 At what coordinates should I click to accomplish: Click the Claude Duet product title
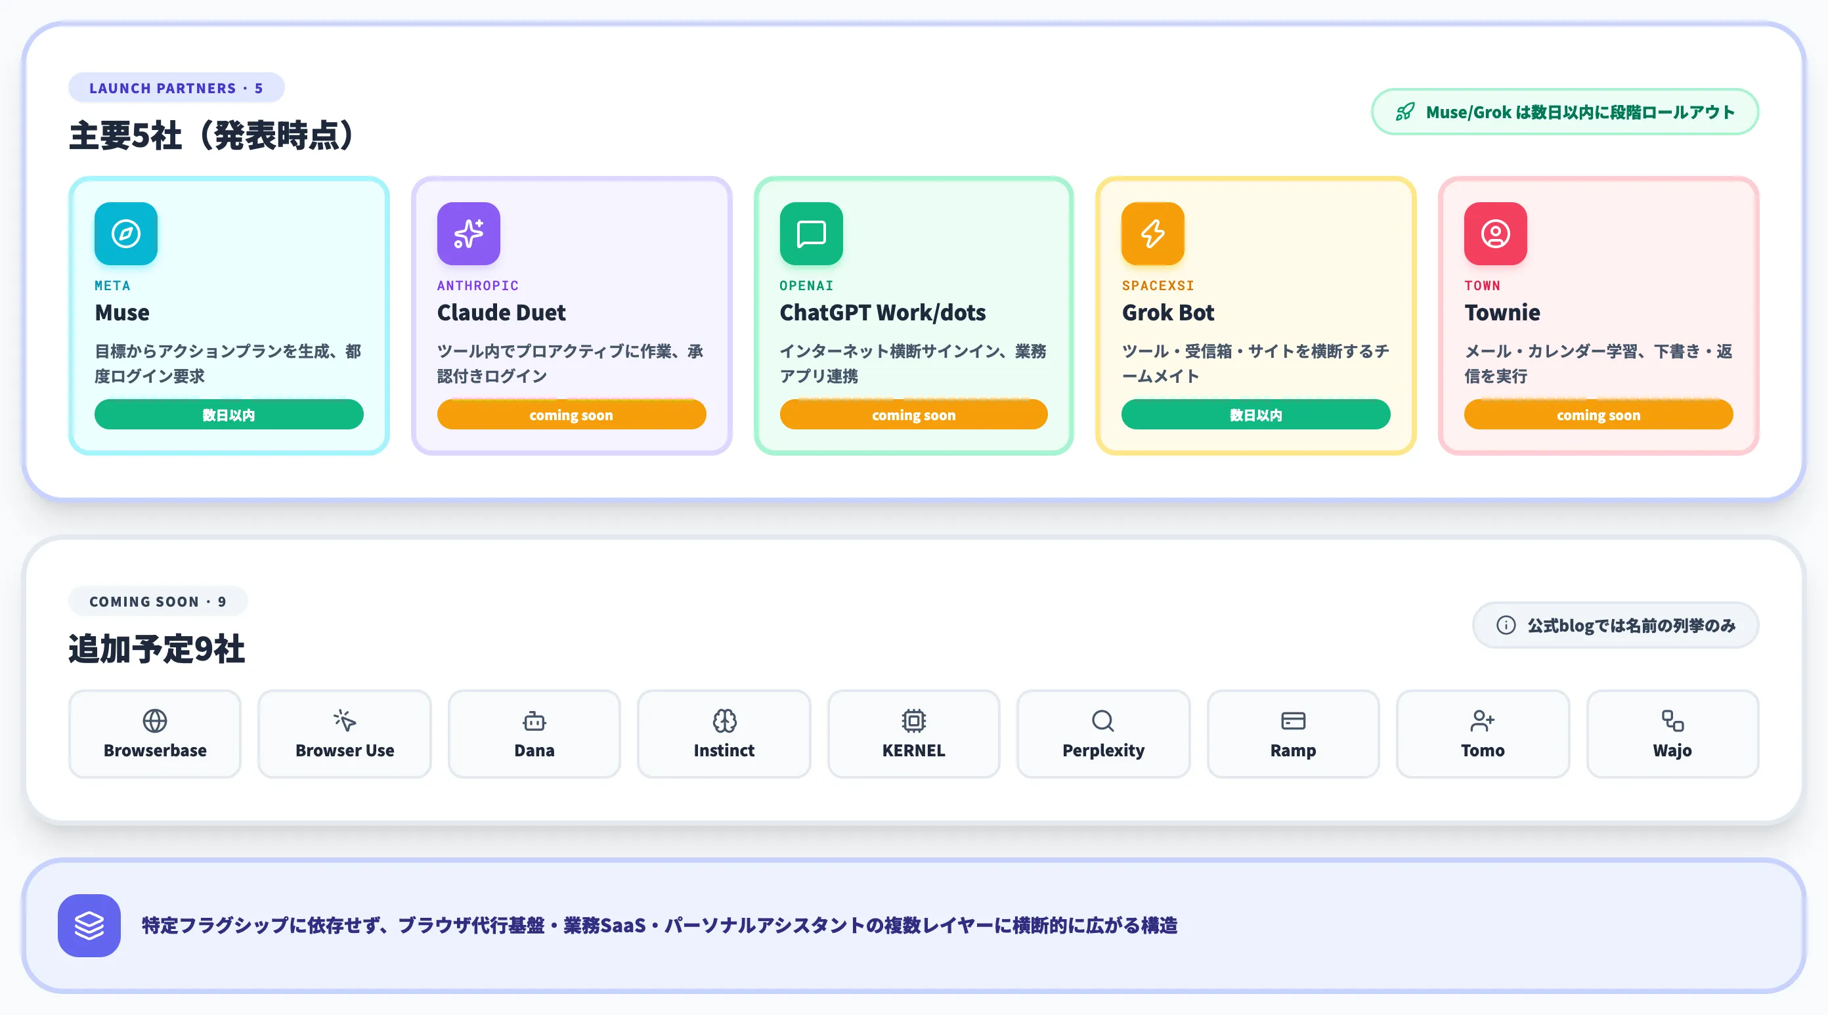click(501, 313)
